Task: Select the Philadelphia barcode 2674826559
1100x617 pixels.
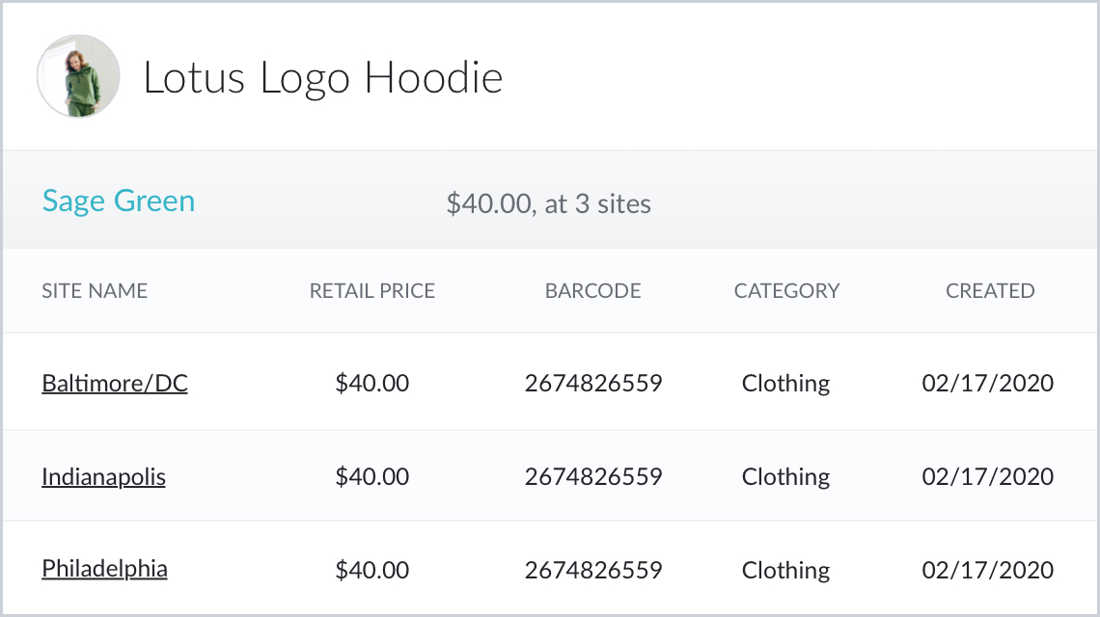Action: click(x=593, y=570)
